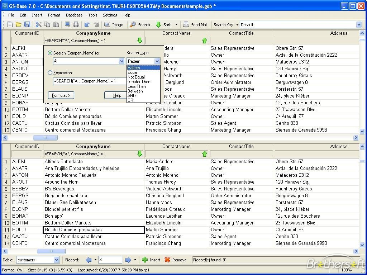This screenshot has height=275, width=367.
Task: Click the Image toolbar button
Action: [114, 25]
